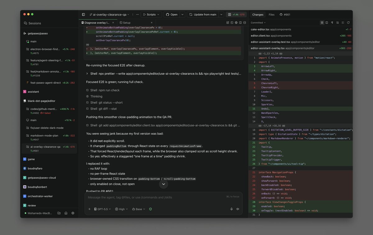Click the Shell npm run check row

(103, 90)
